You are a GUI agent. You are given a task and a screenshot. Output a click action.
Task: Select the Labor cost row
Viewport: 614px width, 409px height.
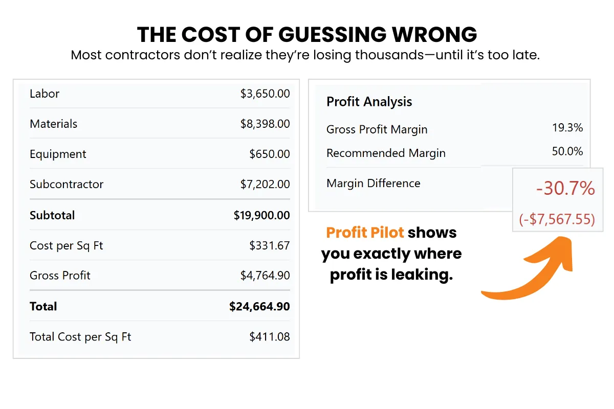160,94
